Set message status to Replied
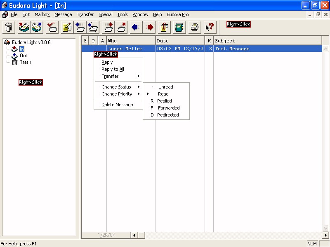The image size is (330, 247). [x=166, y=101]
